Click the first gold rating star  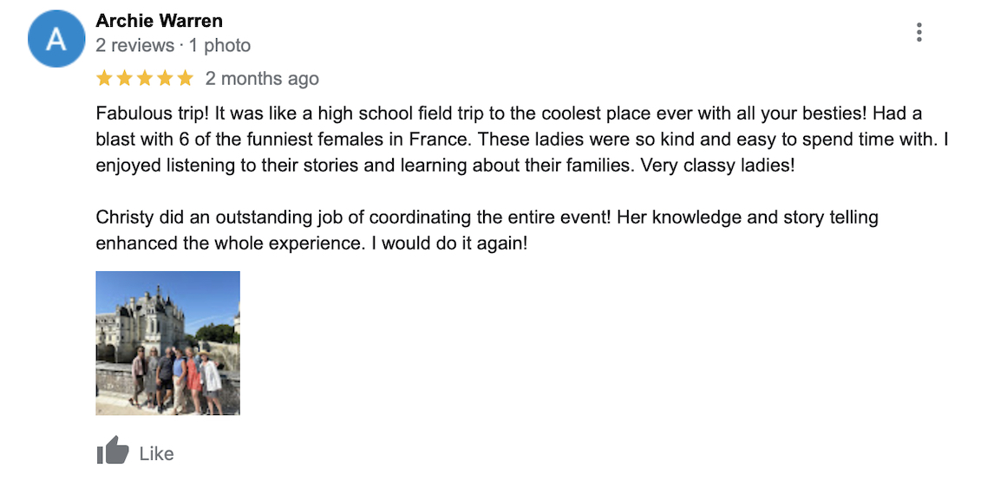pyautogui.click(x=104, y=79)
